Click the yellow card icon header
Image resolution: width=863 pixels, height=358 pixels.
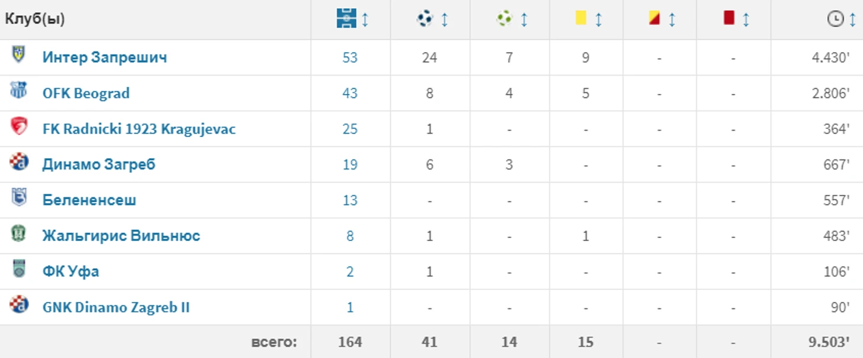581,19
